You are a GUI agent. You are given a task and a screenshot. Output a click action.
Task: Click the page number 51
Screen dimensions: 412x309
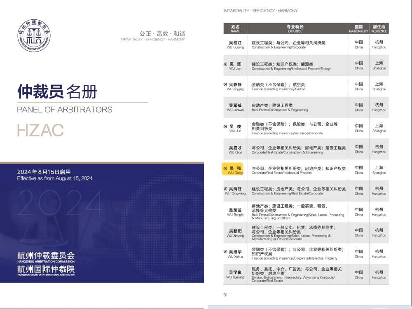[x=225, y=295]
